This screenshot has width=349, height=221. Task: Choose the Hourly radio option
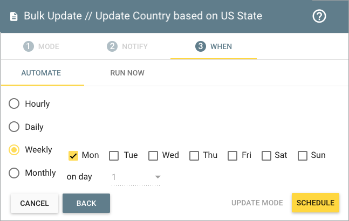point(14,104)
